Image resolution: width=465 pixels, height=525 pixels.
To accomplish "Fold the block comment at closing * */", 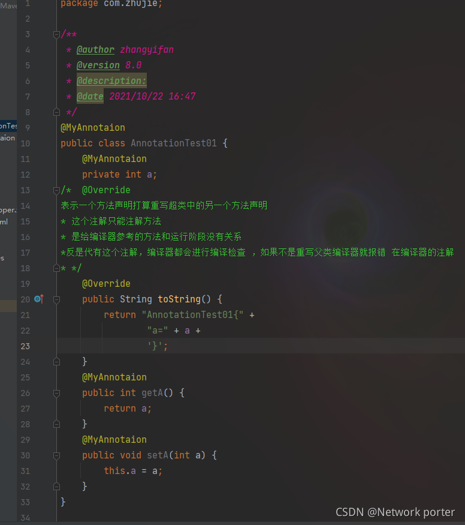I will (x=56, y=268).
